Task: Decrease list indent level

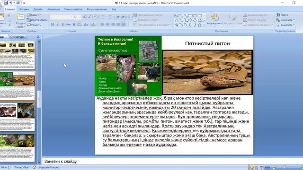Action: [x=117, y=17]
